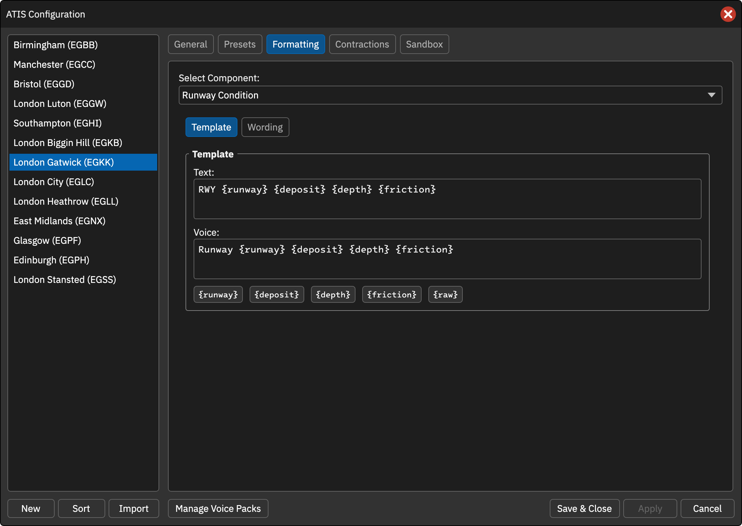Insert the {deposit} variable token
This screenshot has width=742, height=526.
coord(277,294)
